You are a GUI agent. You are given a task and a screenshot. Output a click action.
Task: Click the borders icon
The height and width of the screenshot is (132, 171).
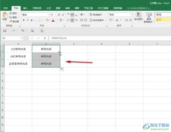[x=39, y=20]
